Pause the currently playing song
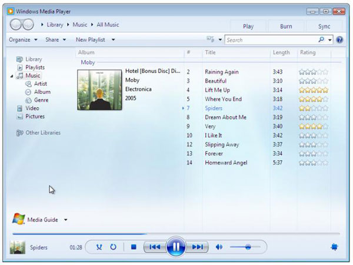Image resolution: width=353 pixels, height=265 pixels. click(x=176, y=247)
